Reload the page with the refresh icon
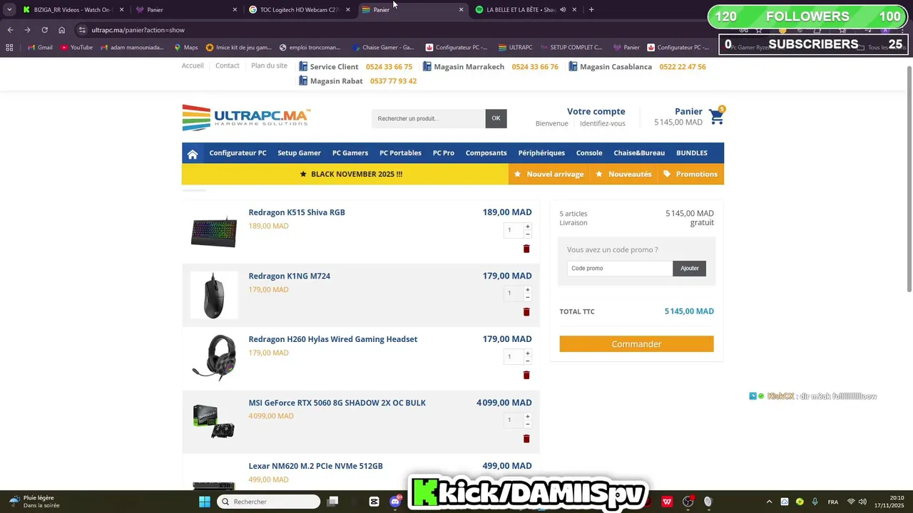Screen dimensions: 913x513 44,30
